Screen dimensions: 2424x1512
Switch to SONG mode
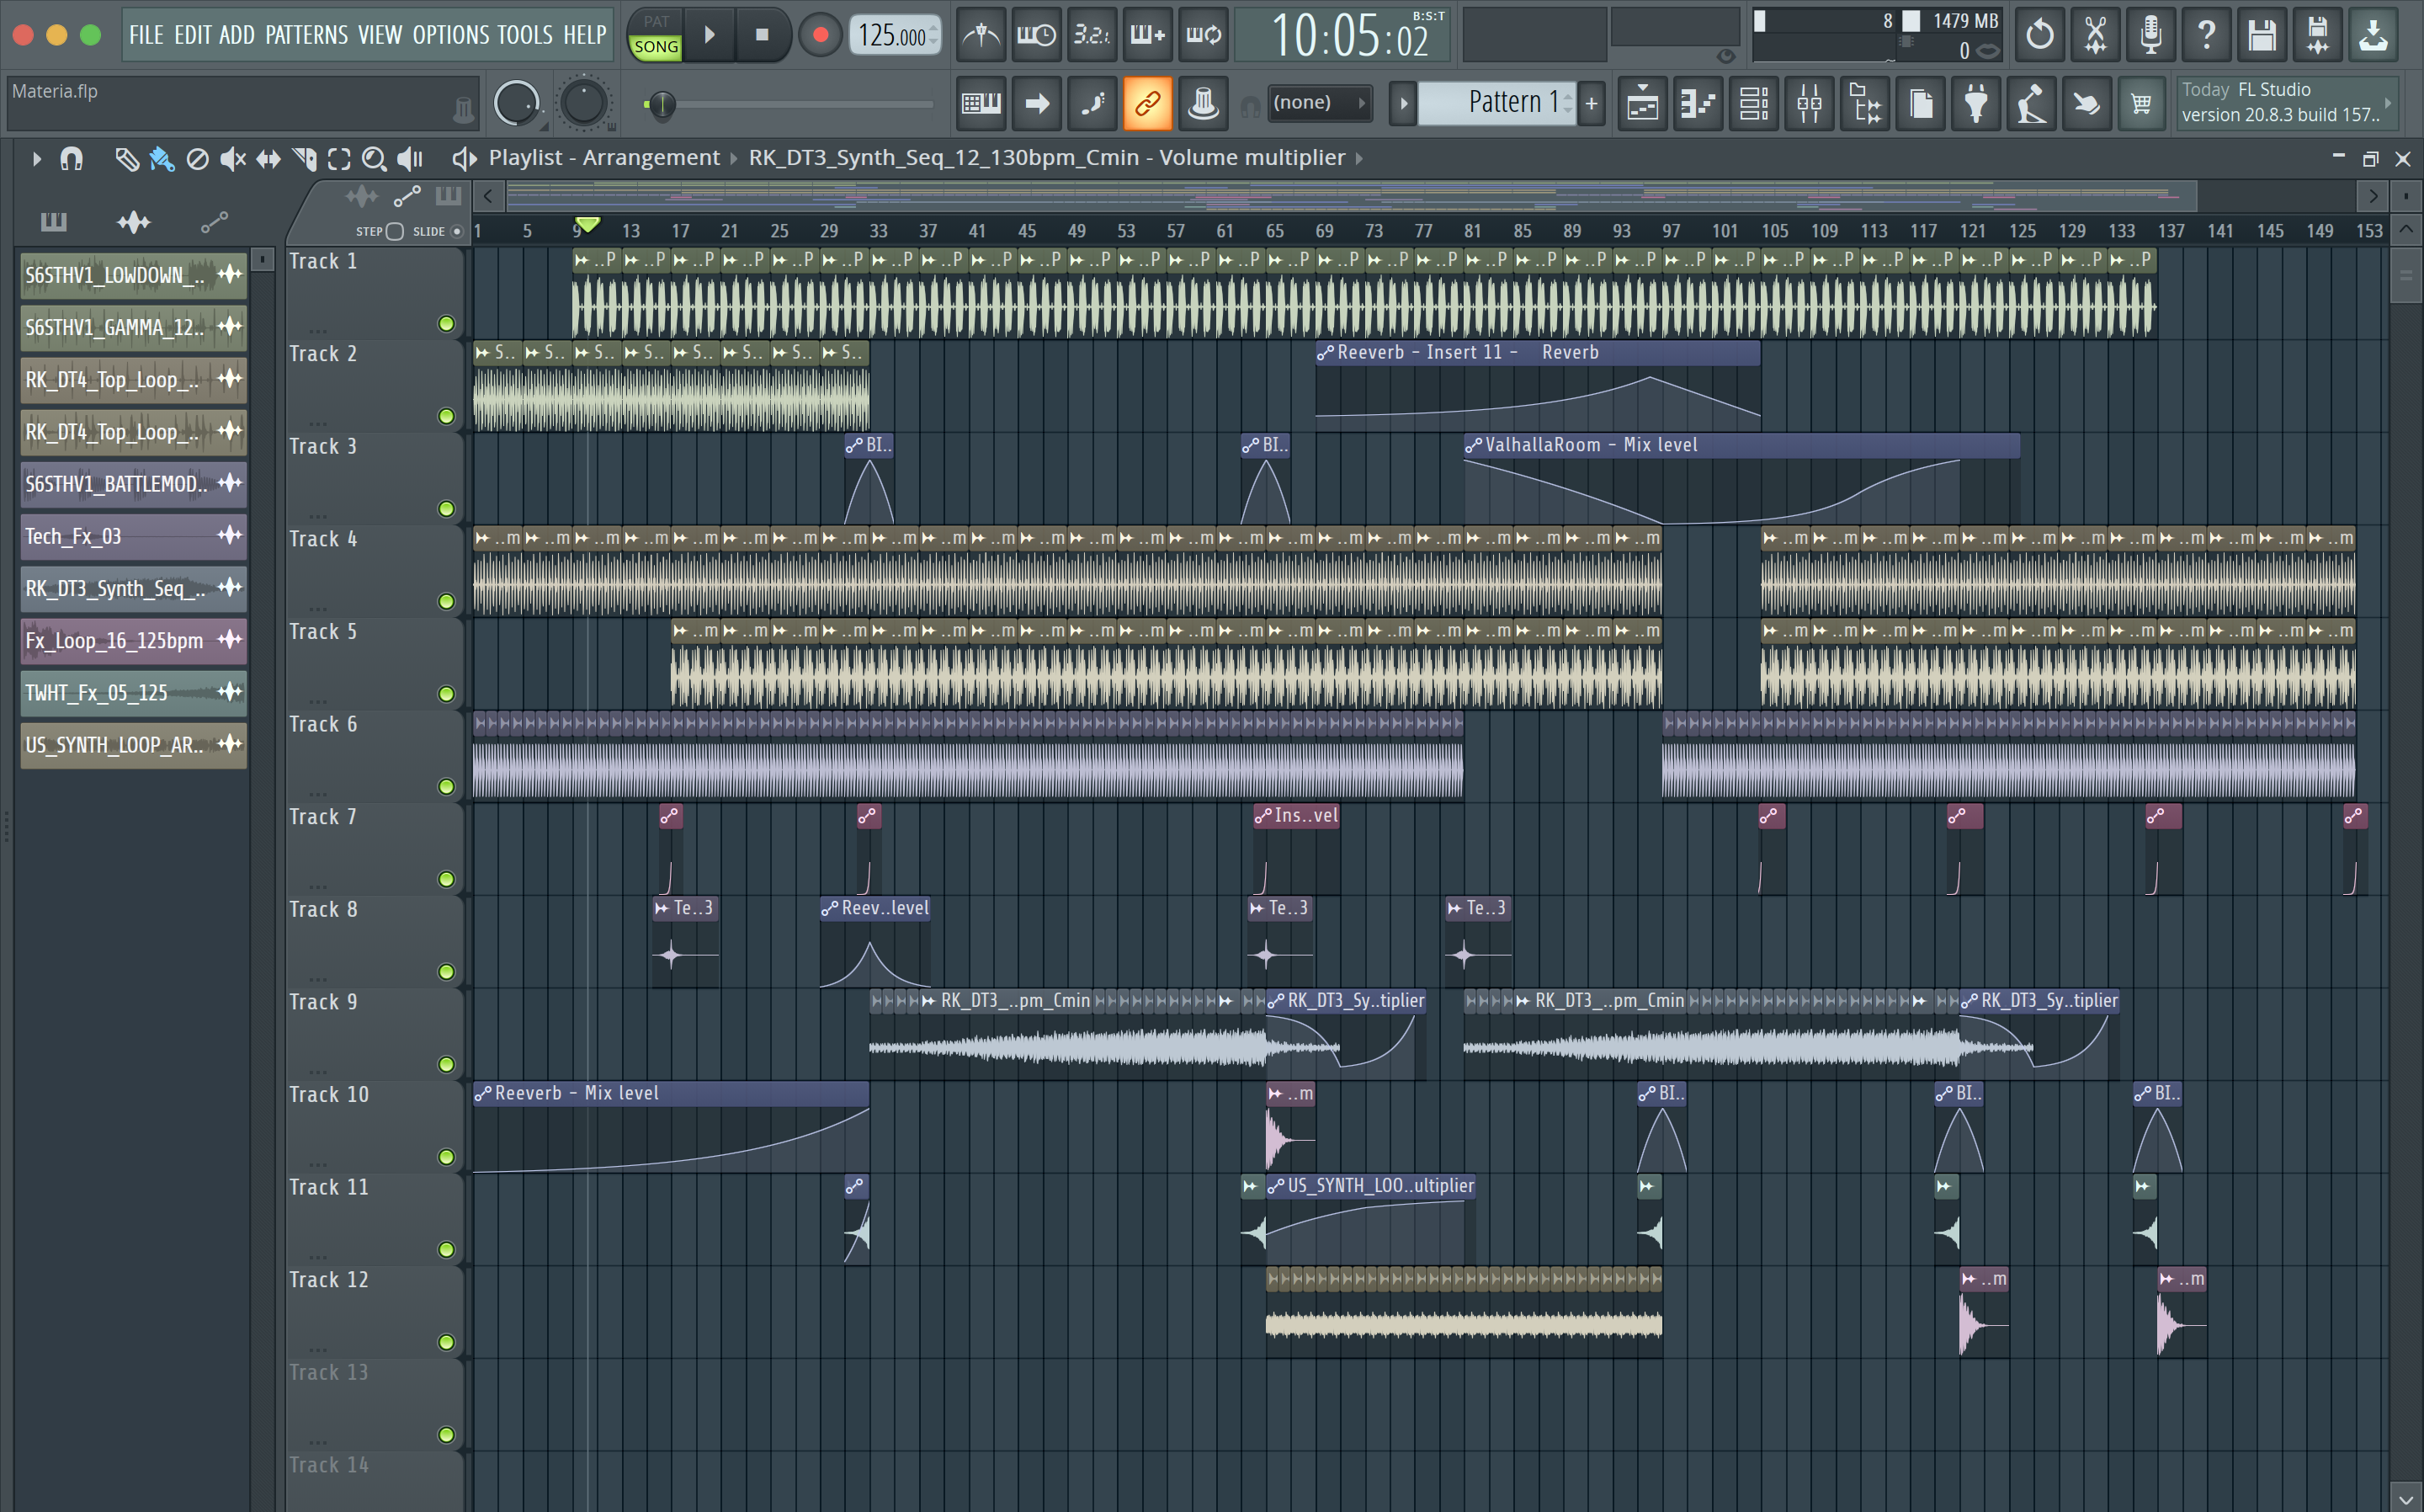[656, 47]
